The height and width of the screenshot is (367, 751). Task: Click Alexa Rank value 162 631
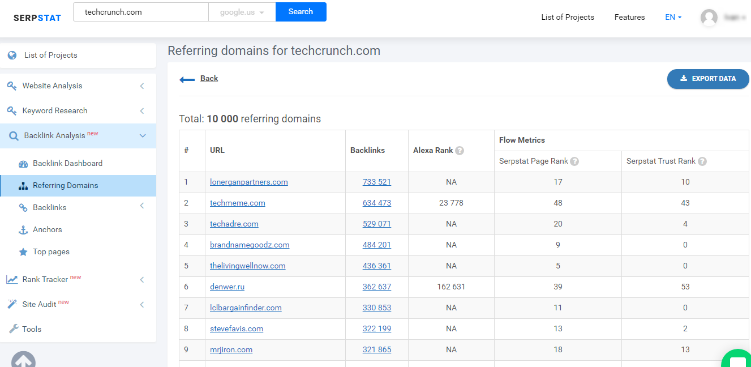[x=451, y=287]
